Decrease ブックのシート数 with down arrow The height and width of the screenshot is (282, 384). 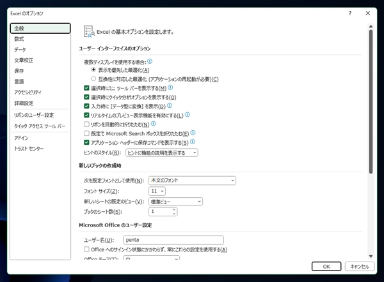pos(174,214)
